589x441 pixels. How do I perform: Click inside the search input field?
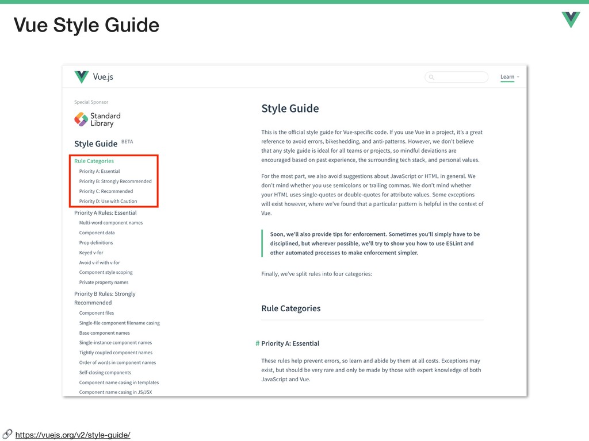coord(456,77)
